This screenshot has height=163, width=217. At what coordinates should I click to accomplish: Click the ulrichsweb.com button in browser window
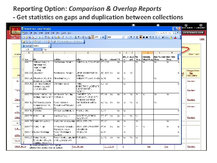click(193, 33)
